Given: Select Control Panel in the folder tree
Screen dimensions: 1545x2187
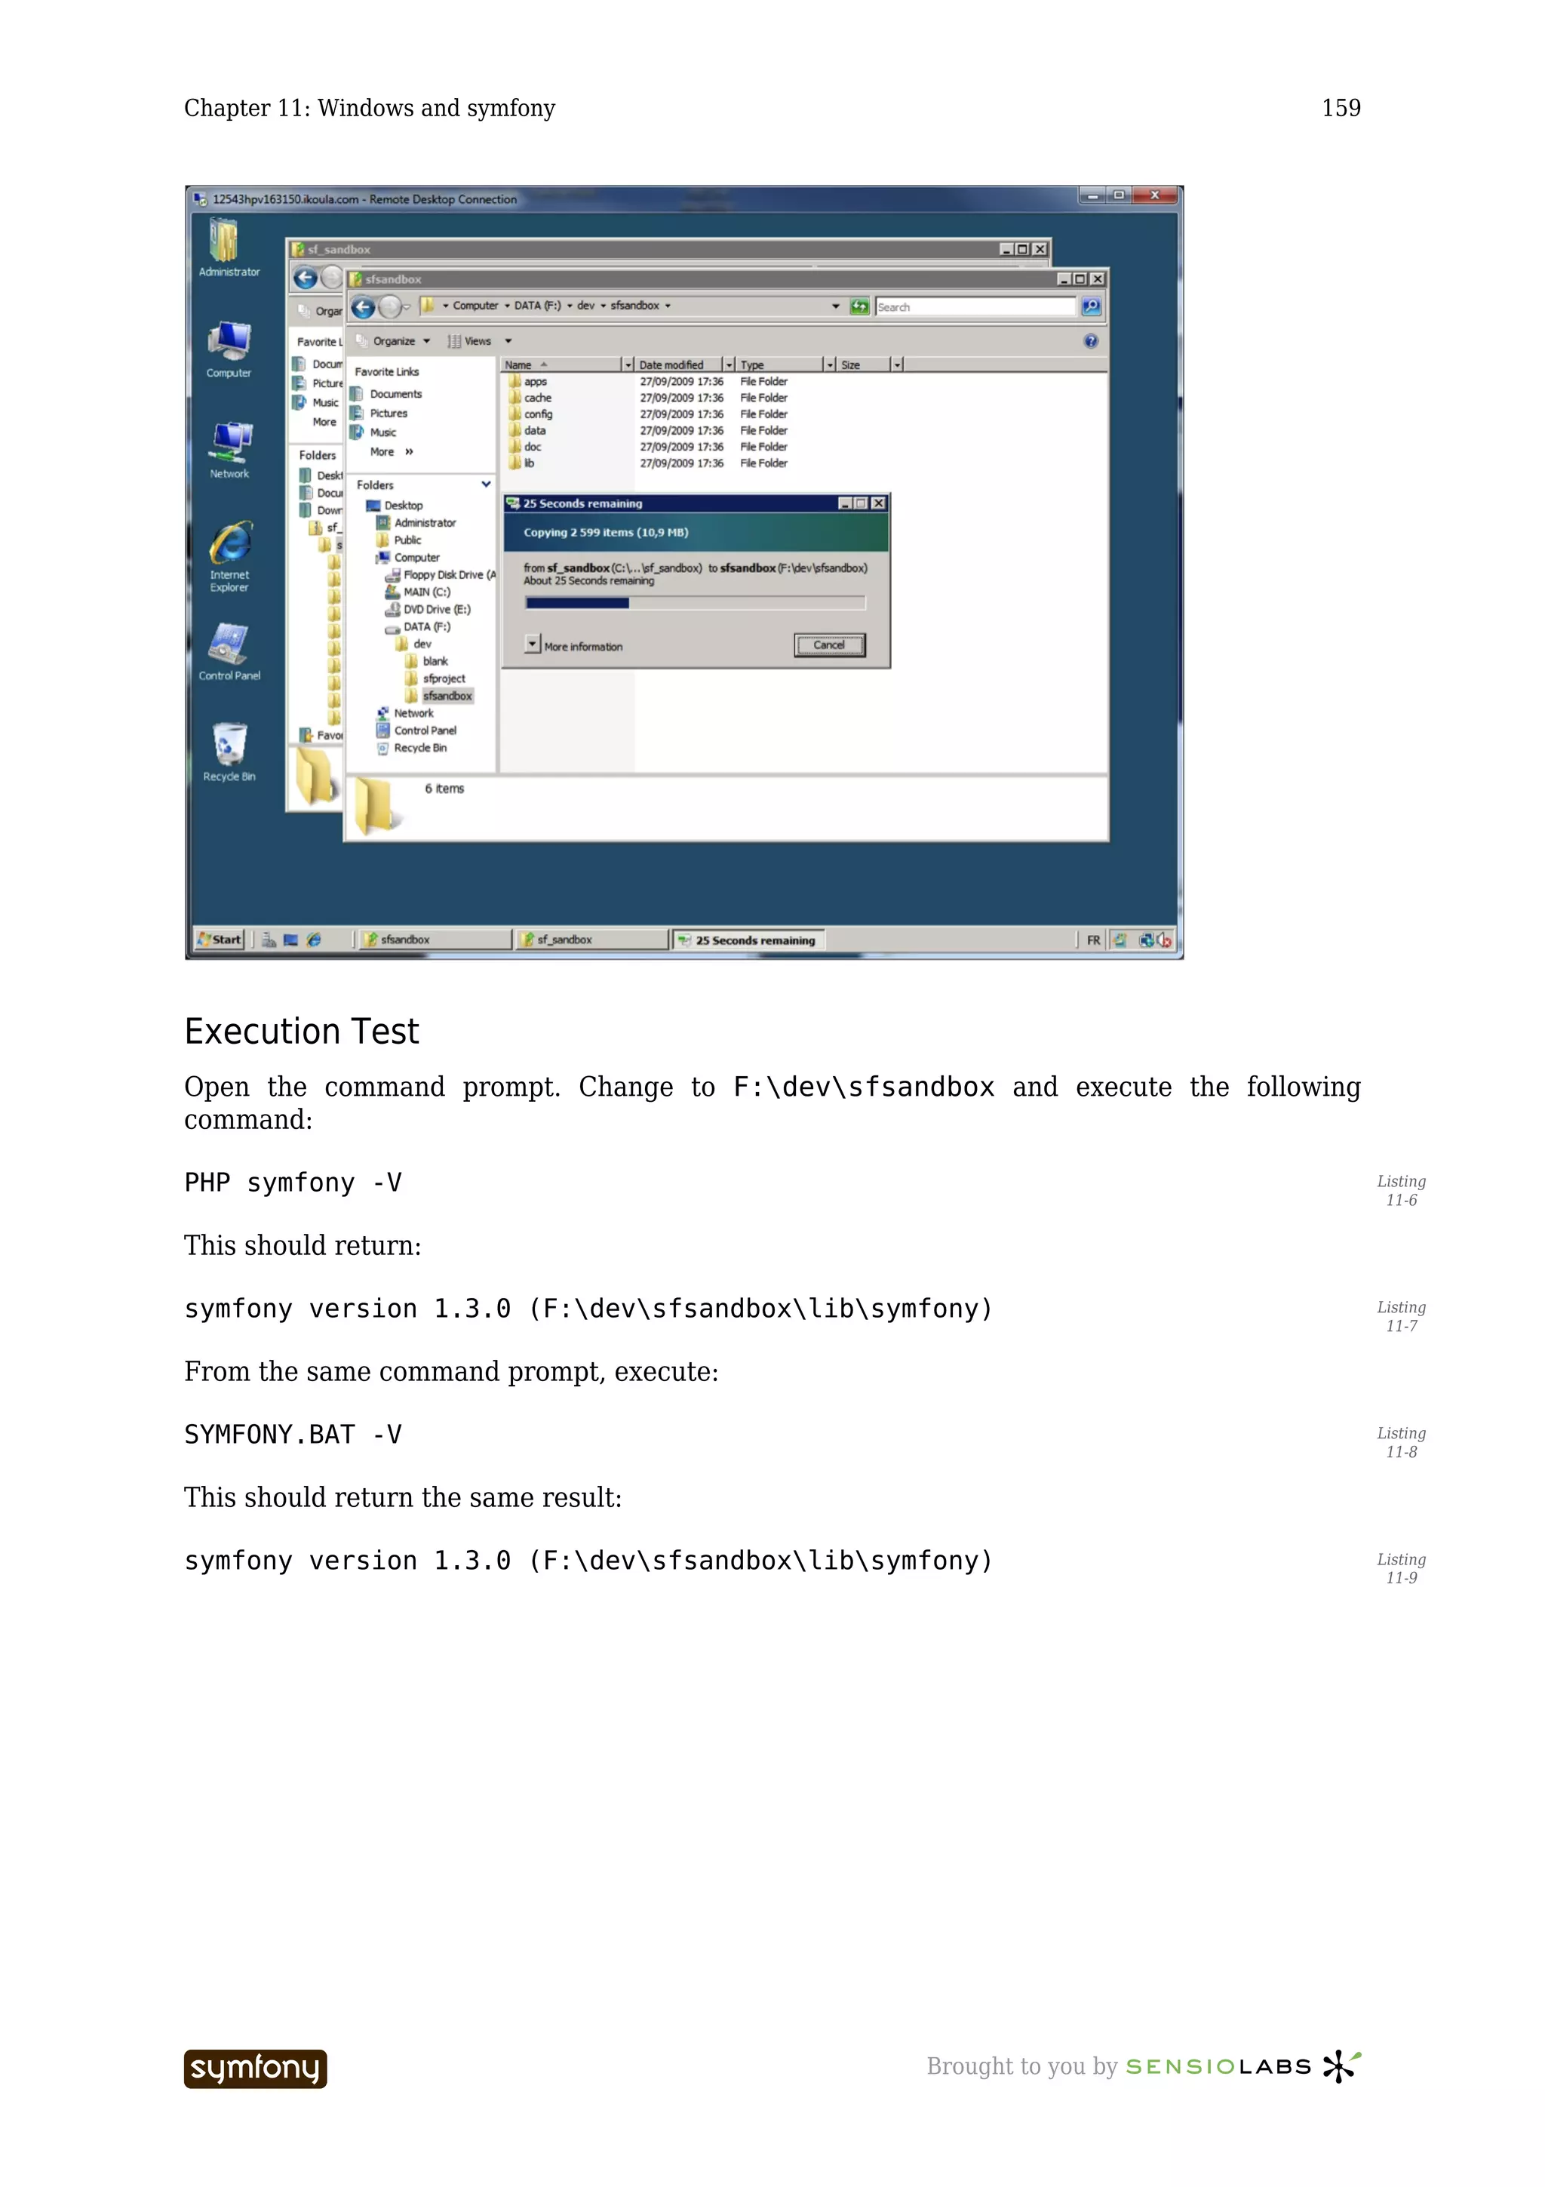Looking at the screenshot, I should coord(417,730).
